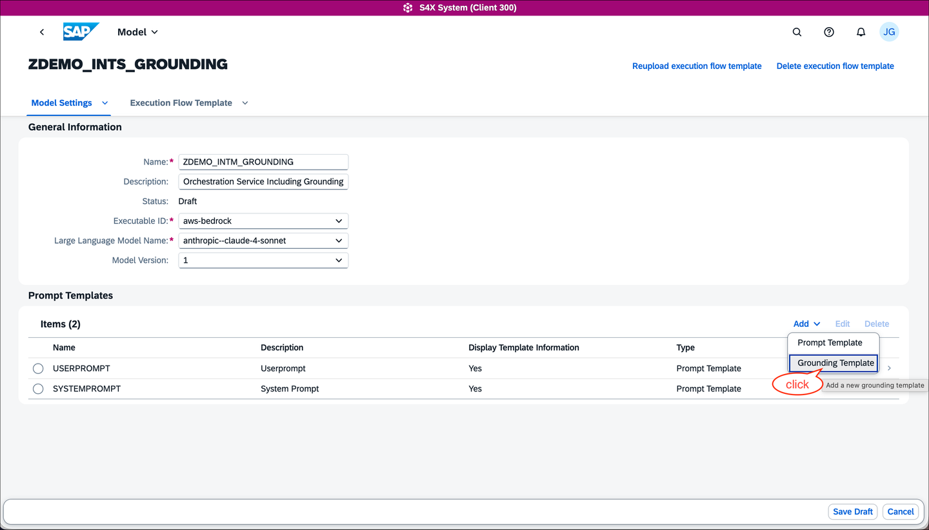Viewport: 929px width, 530px height.
Task: Switch to the Model Settings tab
Action: [x=62, y=103]
